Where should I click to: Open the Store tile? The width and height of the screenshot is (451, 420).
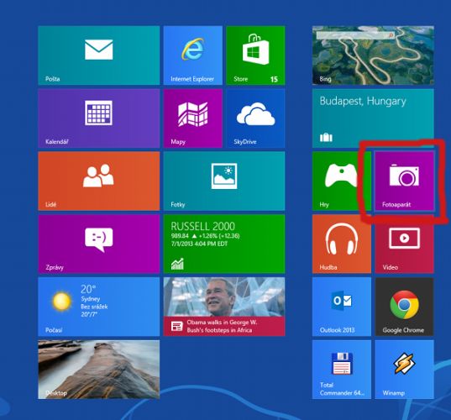point(255,55)
